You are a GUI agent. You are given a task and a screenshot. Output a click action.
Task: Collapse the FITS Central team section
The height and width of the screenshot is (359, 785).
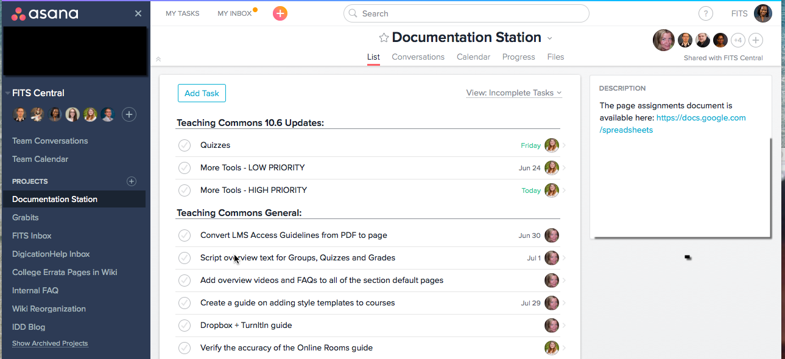[x=7, y=93]
